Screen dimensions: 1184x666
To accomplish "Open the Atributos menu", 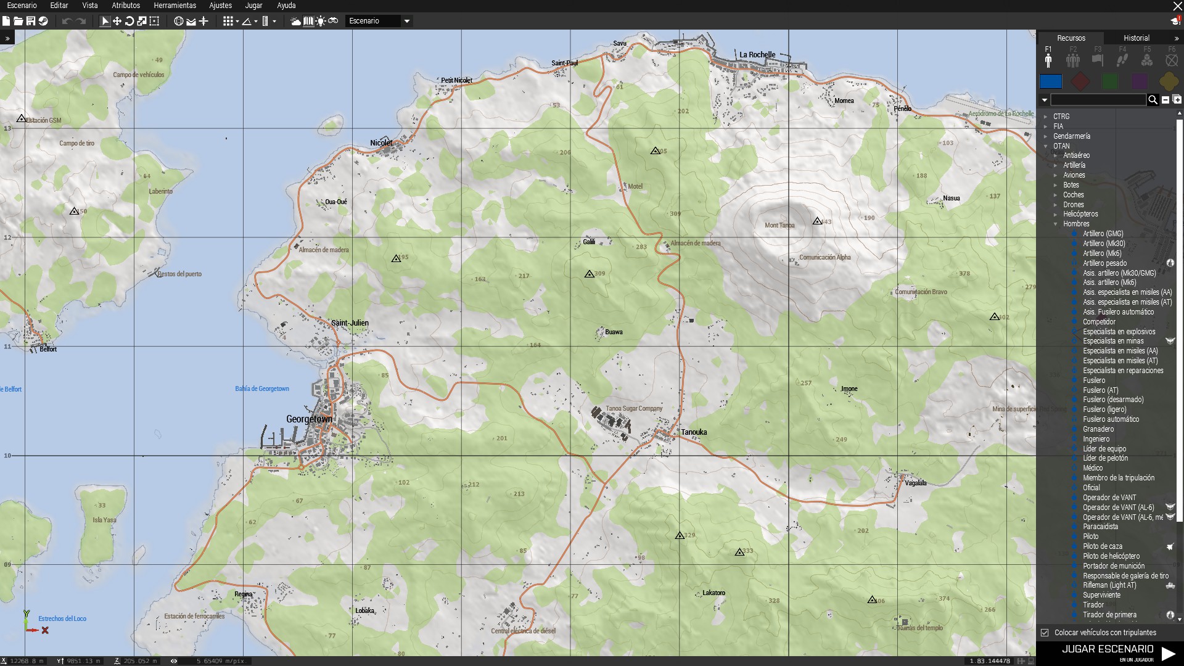I will 126,6.
